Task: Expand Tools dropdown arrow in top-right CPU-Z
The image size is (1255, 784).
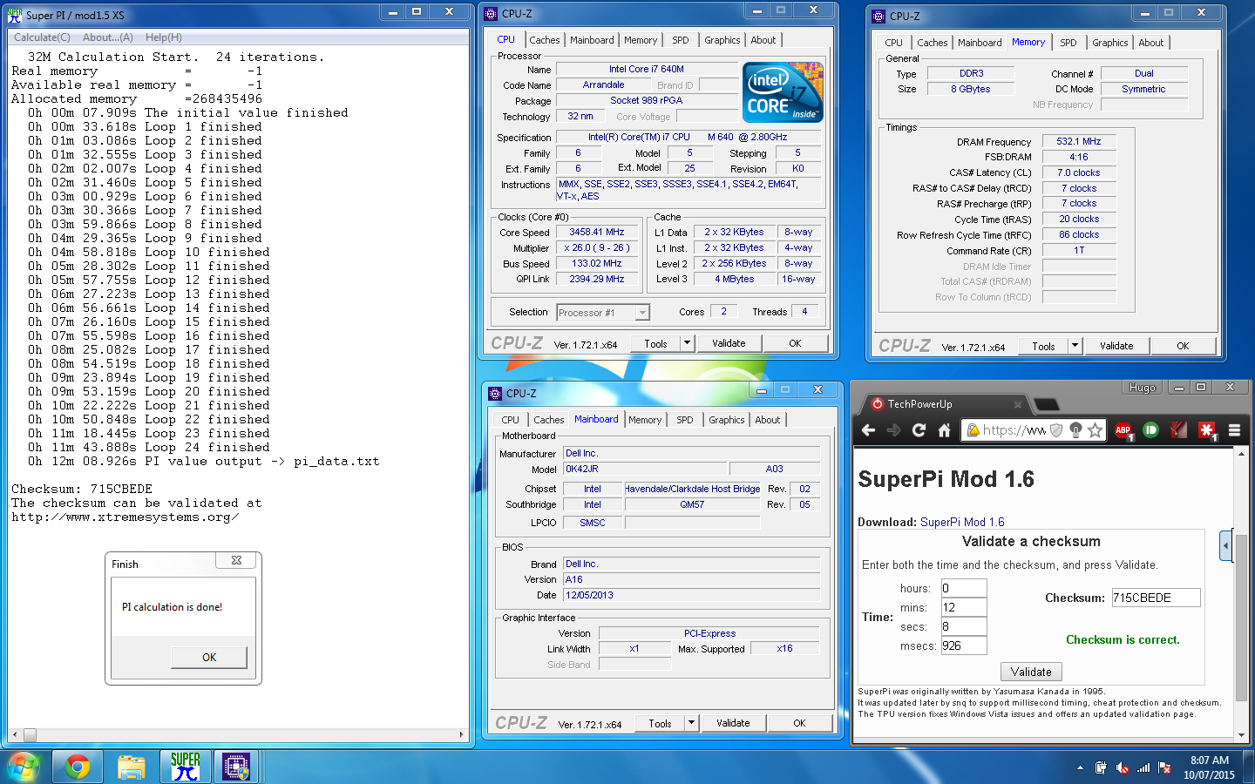Action: (1075, 346)
